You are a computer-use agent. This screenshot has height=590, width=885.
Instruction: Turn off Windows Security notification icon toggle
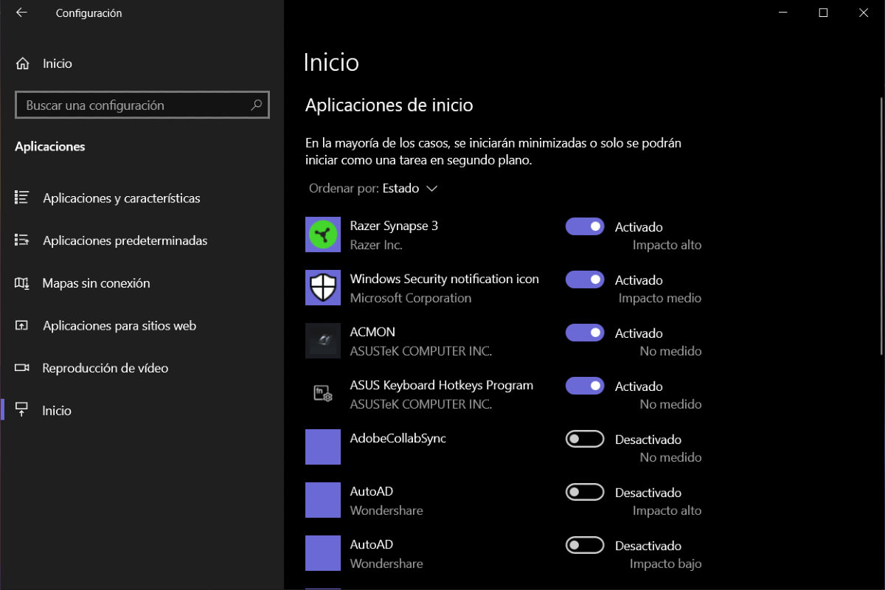tap(585, 280)
